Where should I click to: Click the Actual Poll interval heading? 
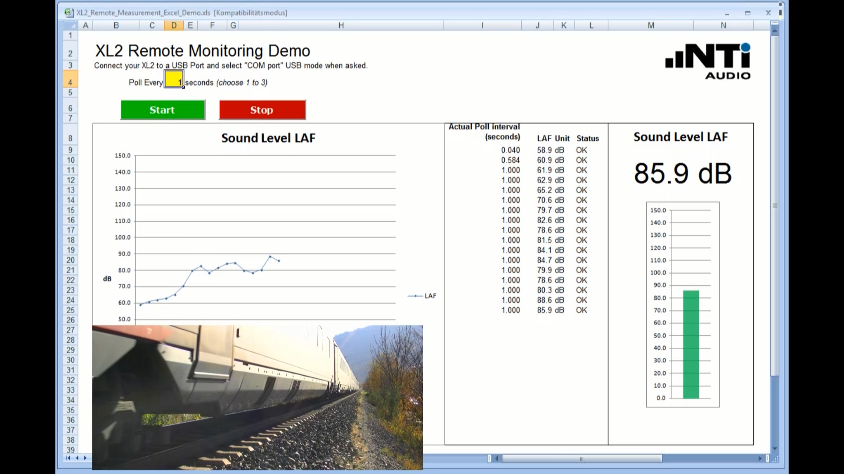(x=484, y=132)
